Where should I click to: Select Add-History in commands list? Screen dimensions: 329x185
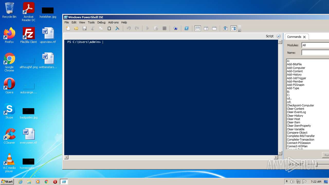pyautogui.click(x=294, y=75)
